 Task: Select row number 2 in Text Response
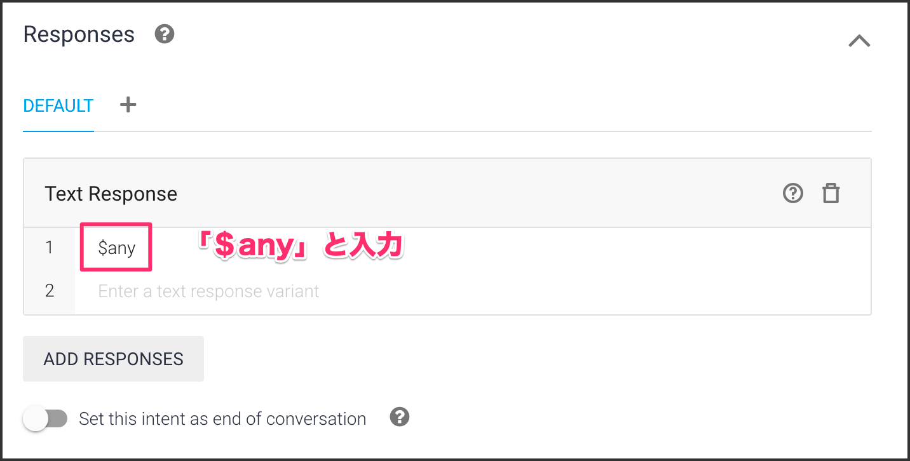[x=50, y=291]
